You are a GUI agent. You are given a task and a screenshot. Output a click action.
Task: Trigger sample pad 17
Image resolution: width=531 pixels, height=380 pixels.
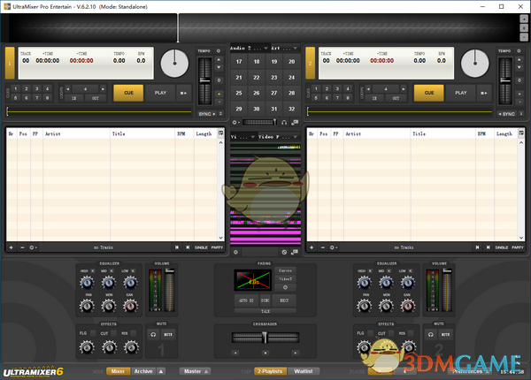coord(239,62)
